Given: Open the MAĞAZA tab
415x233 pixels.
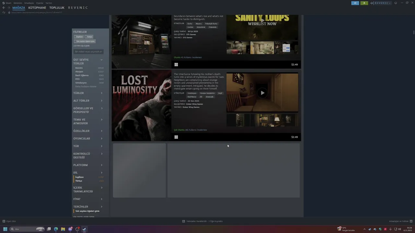Looking at the screenshot, I should coord(19,8).
